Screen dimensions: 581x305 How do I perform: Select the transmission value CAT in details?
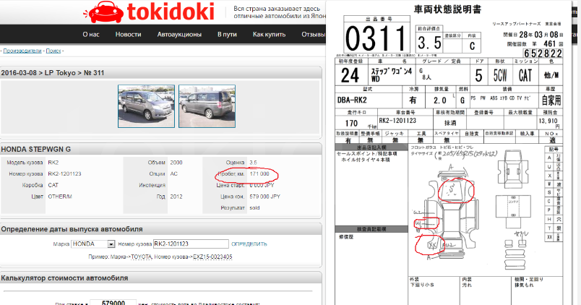pos(53,185)
